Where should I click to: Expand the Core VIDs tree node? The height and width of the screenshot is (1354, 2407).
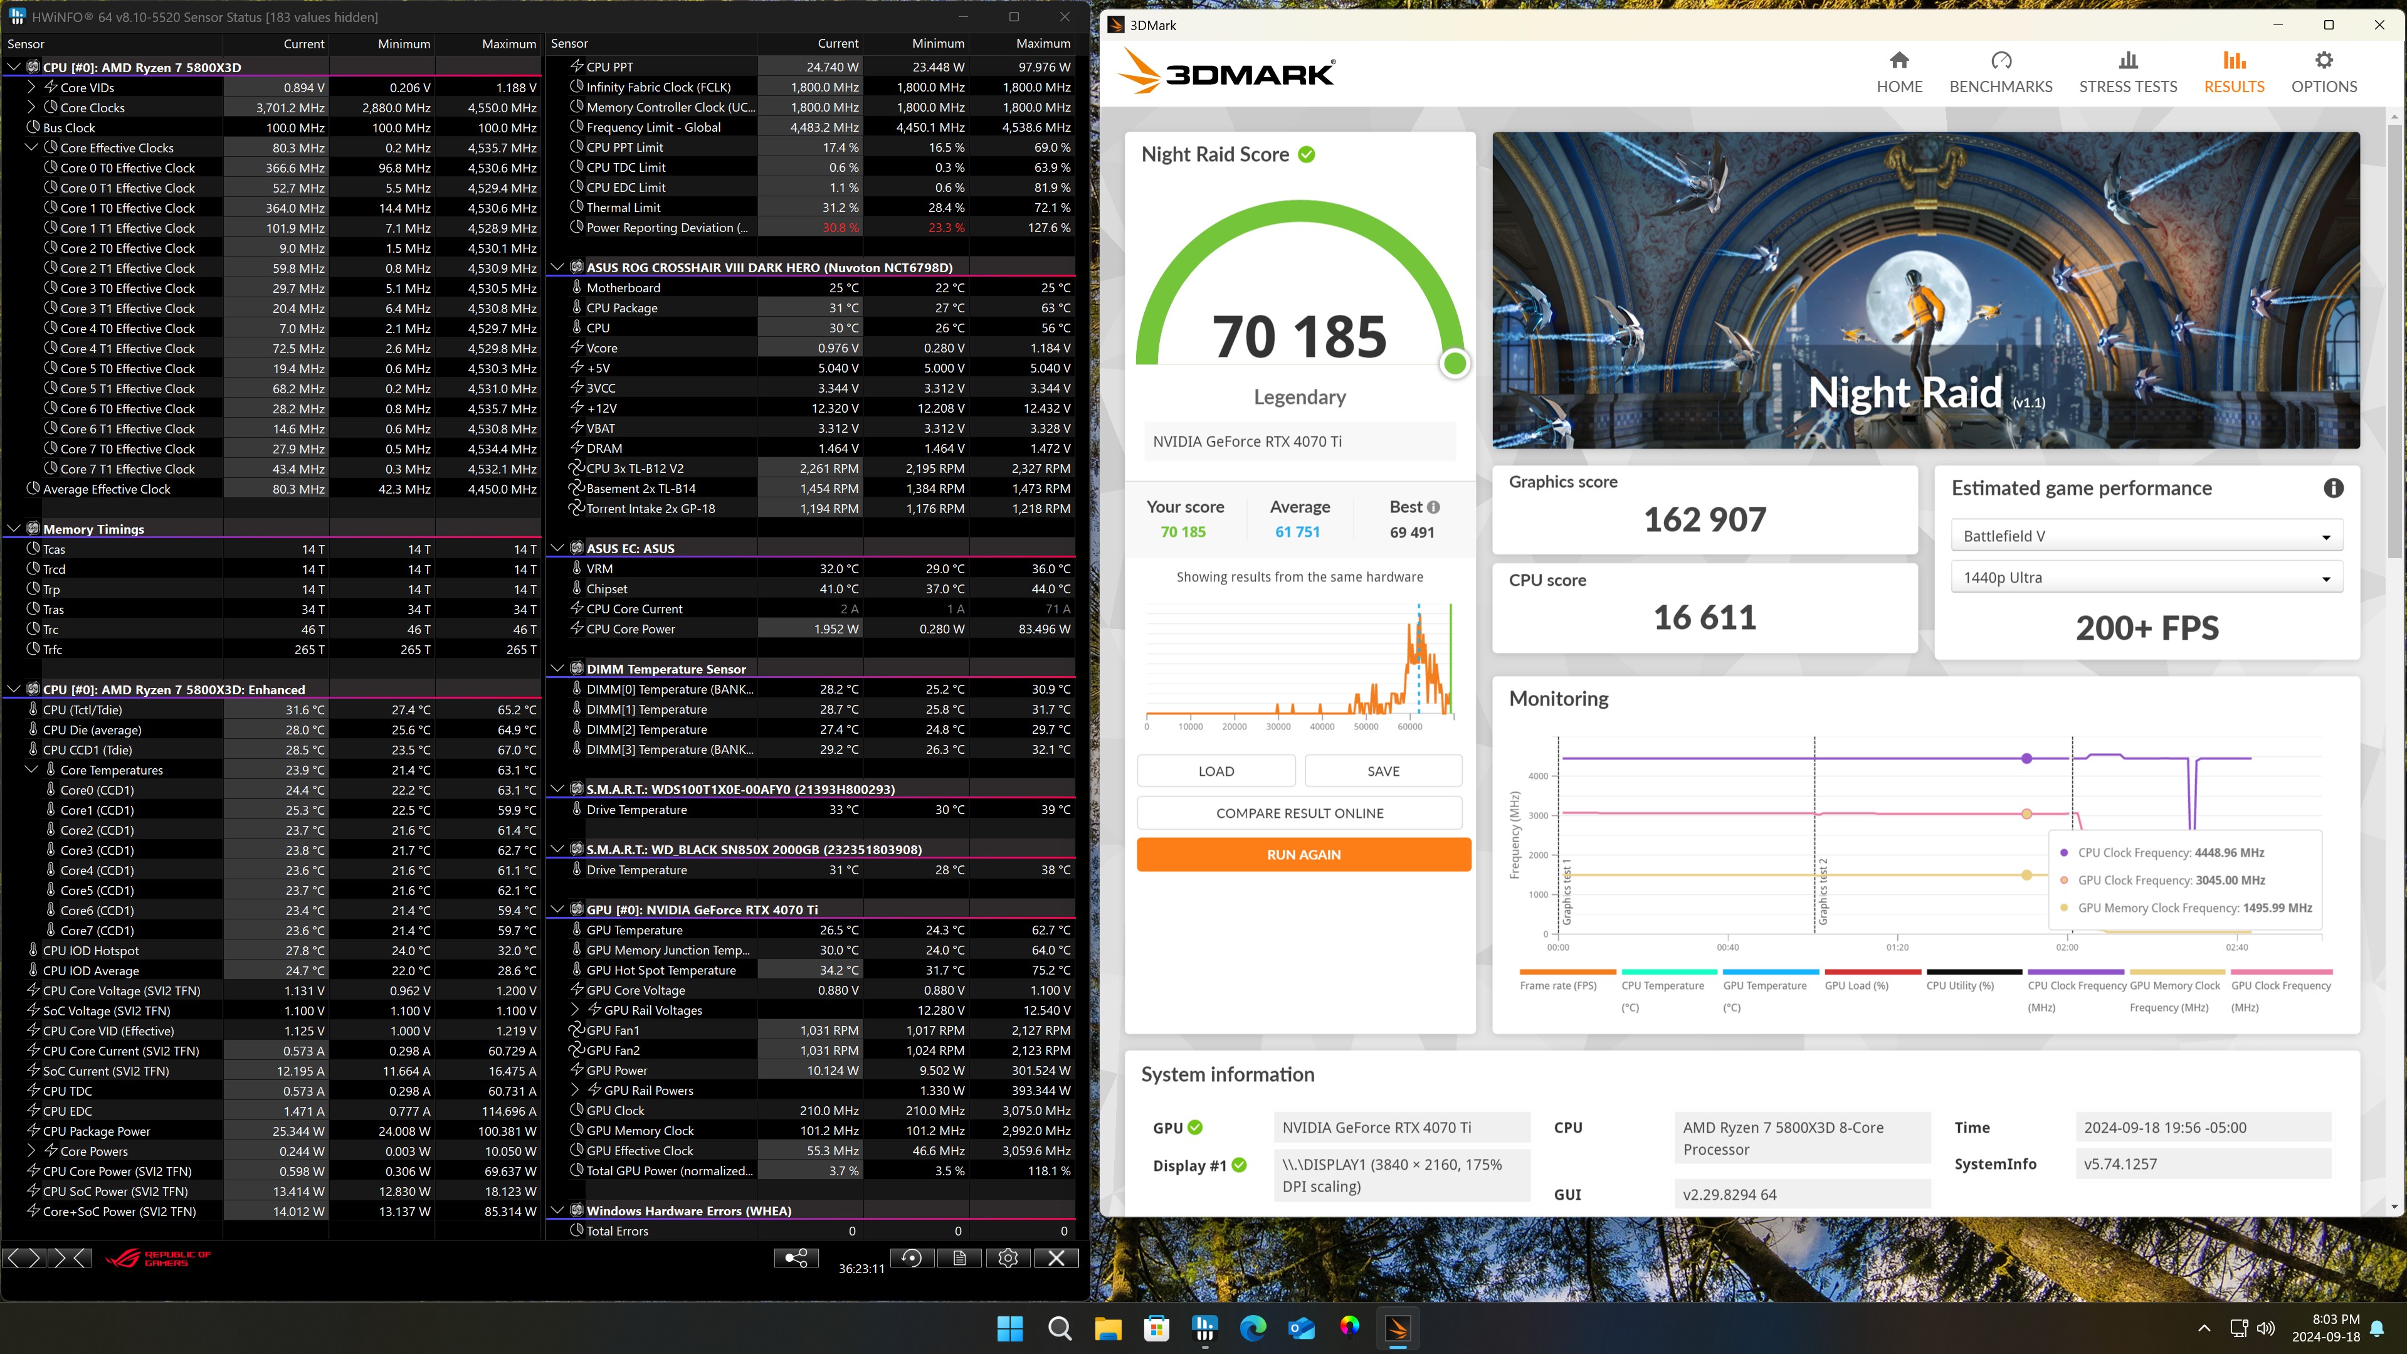[32, 87]
